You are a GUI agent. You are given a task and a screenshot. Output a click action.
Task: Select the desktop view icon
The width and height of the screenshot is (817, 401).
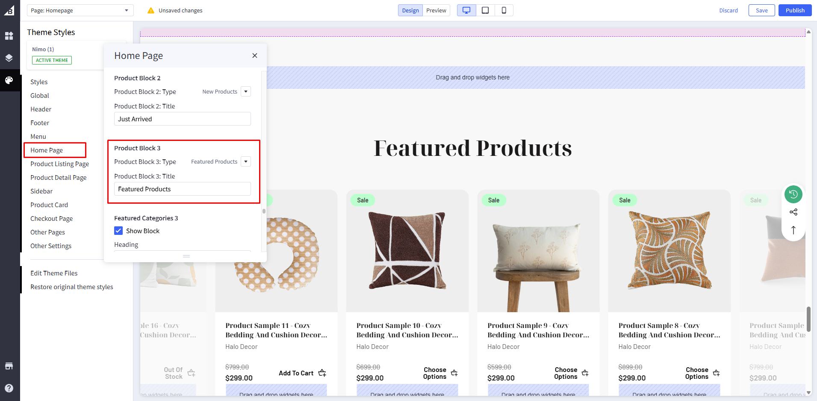(x=466, y=10)
